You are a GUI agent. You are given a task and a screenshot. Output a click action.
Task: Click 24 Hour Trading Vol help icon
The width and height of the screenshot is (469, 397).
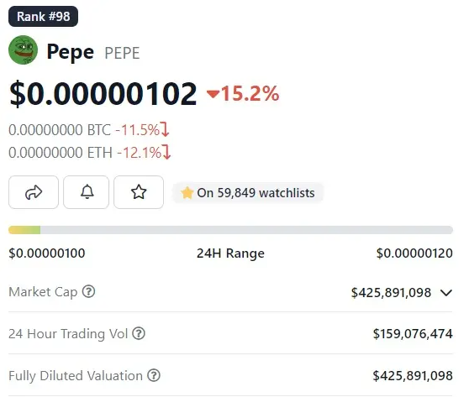[139, 333]
